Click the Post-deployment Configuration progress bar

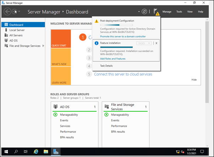(116, 25)
